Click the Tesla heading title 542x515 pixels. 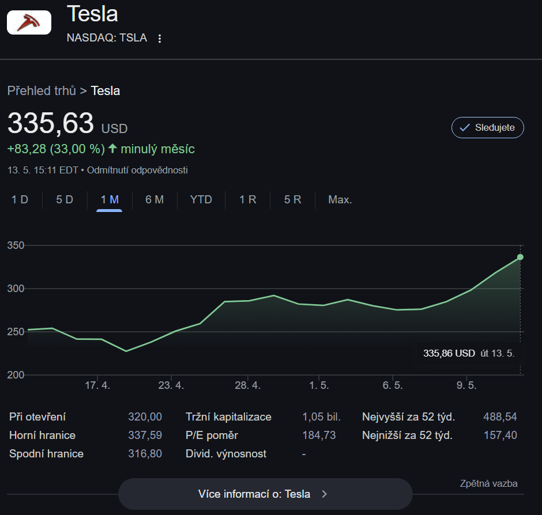pyautogui.click(x=93, y=14)
